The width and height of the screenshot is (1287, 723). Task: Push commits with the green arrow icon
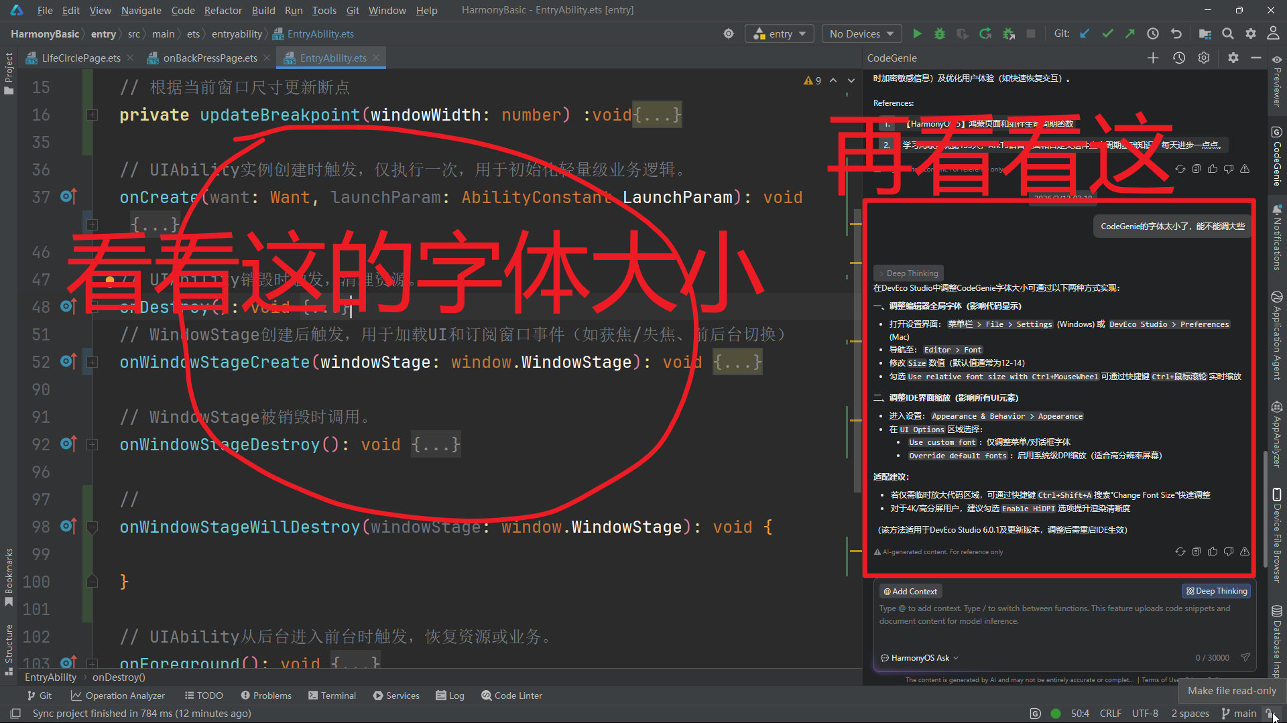point(1130,34)
